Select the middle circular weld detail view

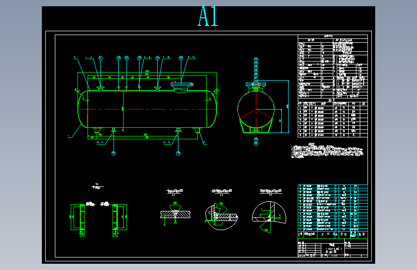pos(221,216)
